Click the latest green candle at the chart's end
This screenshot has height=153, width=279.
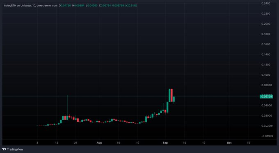point(174,99)
